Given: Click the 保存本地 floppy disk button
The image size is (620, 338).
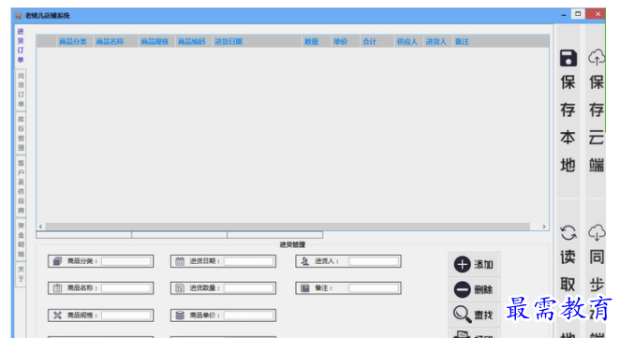Looking at the screenshot, I should 568,110.
